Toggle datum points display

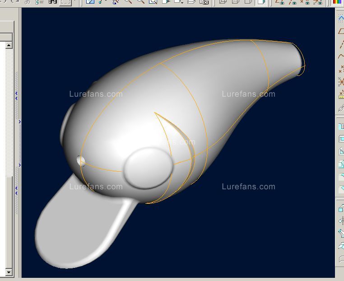pyautogui.click(x=305, y=2)
